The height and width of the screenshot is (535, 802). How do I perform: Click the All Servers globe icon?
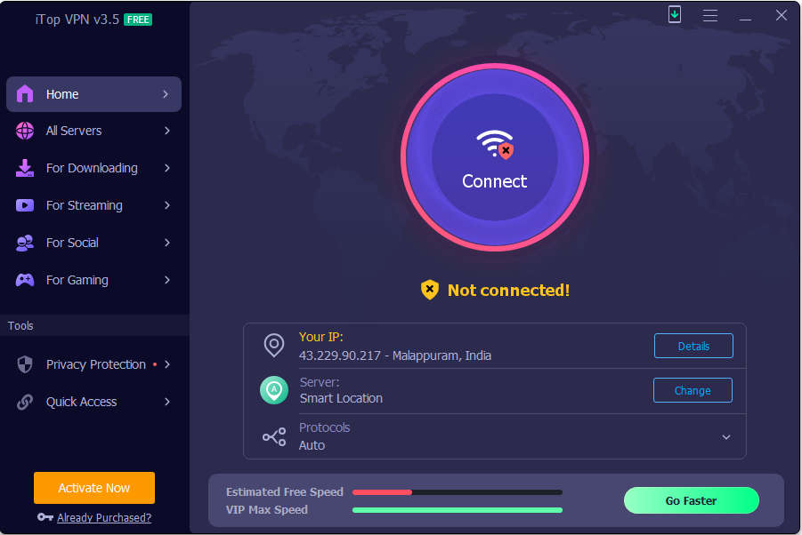[25, 131]
